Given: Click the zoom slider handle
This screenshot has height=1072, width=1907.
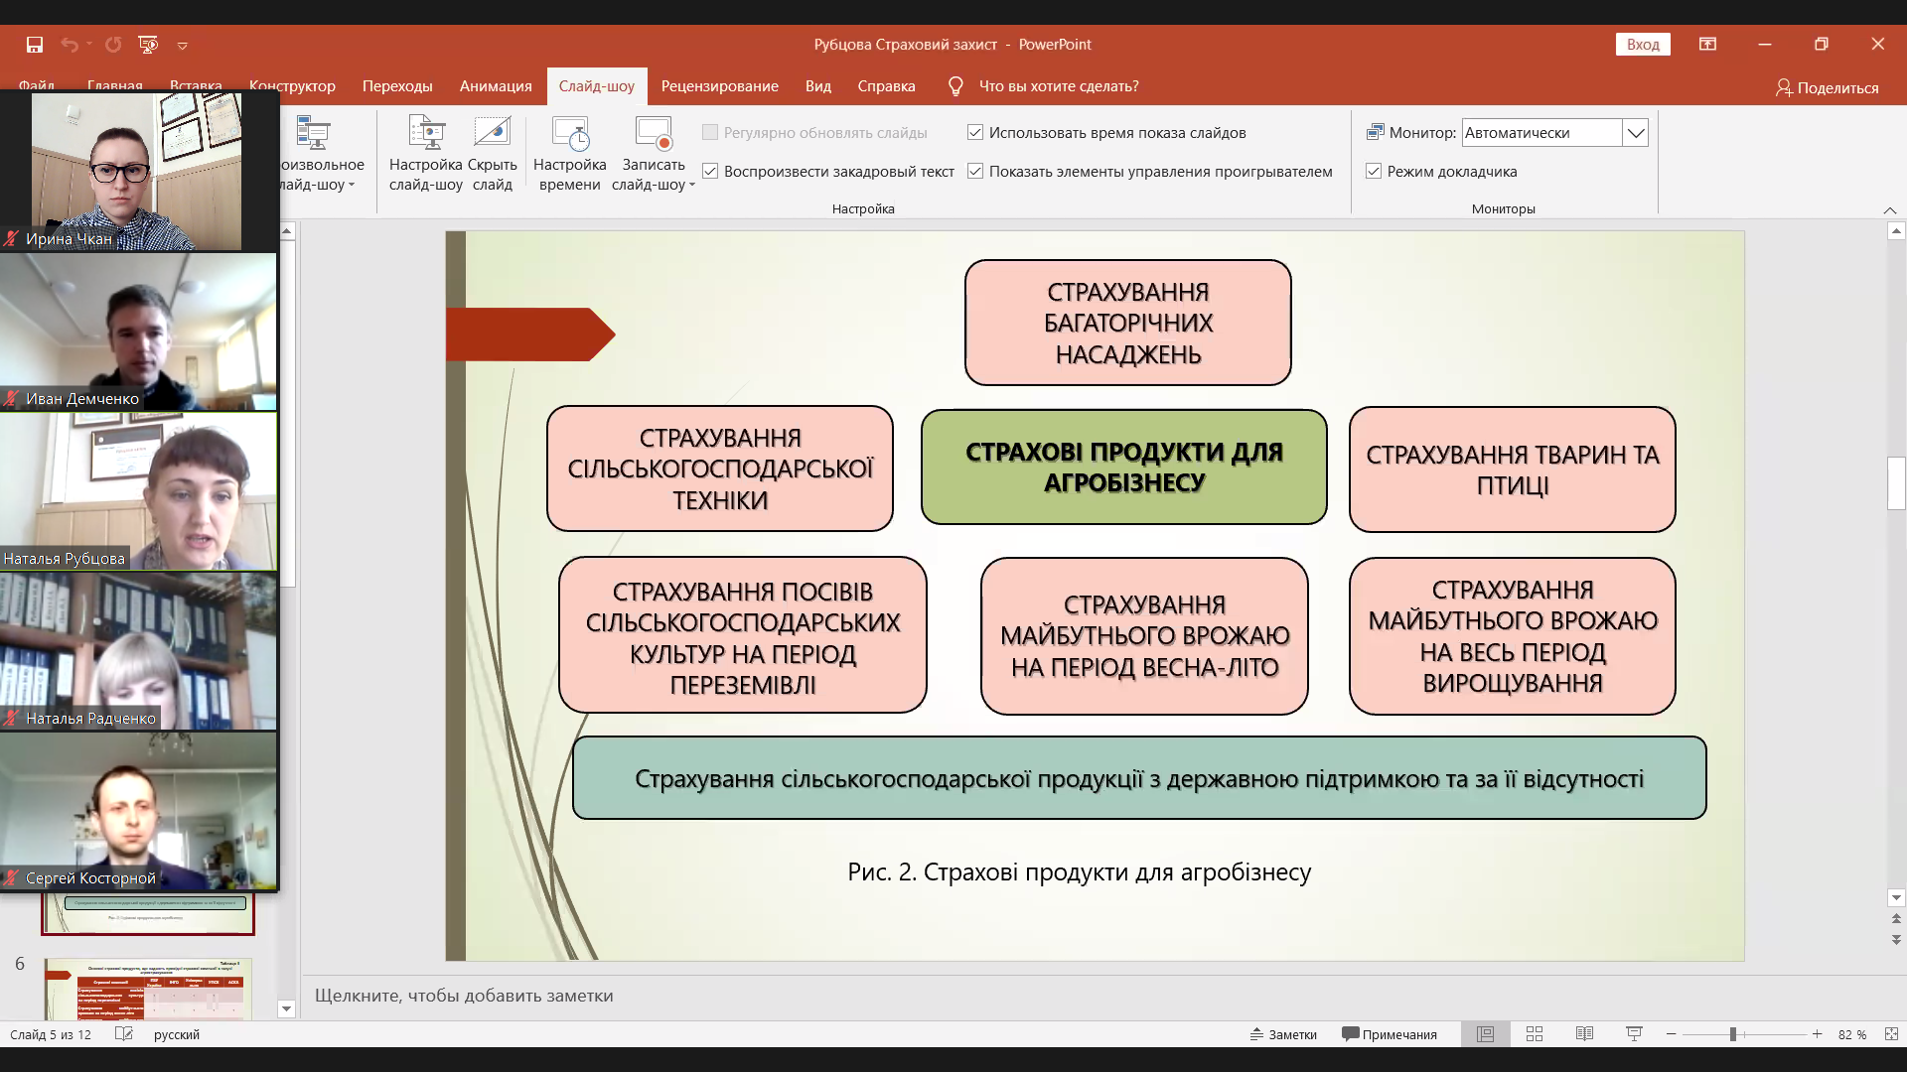Looking at the screenshot, I should pos(1732,1034).
